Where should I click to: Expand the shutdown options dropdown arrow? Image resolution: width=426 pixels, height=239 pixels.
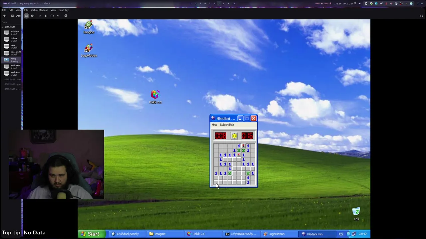coord(58,16)
